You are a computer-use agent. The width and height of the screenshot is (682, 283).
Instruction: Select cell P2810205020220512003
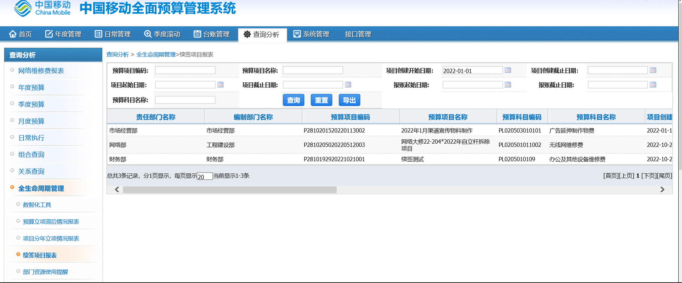click(x=334, y=145)
